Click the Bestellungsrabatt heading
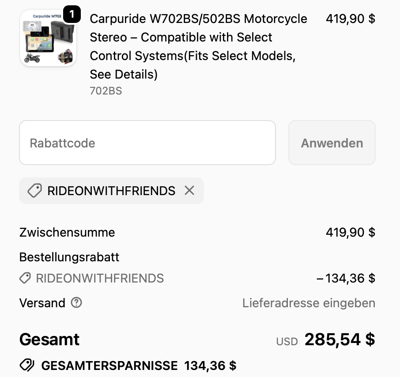Image resolution: width=400 pixels, height=377 pixels. tap(69, 257)
